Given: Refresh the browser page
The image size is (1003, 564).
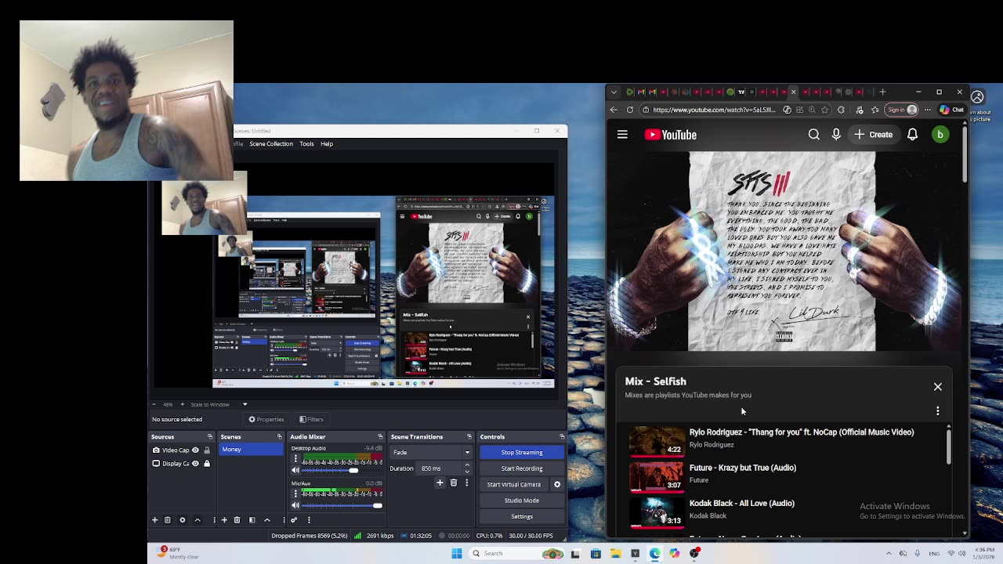Looking at the screenshot, I should click(630, 110).
